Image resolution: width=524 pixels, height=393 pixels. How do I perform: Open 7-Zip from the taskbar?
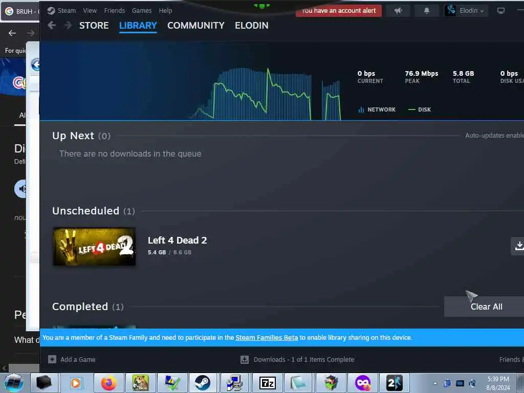click(x=267, y=383)
